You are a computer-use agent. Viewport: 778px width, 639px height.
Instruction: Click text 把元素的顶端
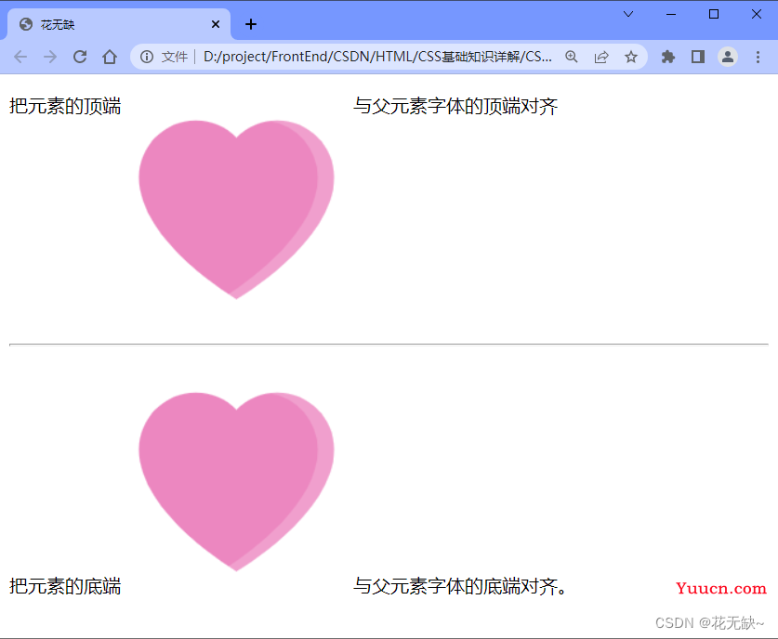65,106
